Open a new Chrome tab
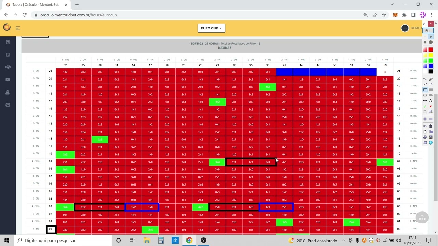Viewport: 438px width, 246px height. tap(77, 5)
